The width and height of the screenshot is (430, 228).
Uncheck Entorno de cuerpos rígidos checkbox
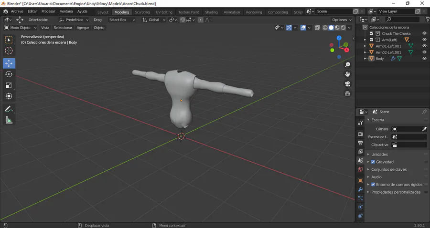tap(373, 185)
